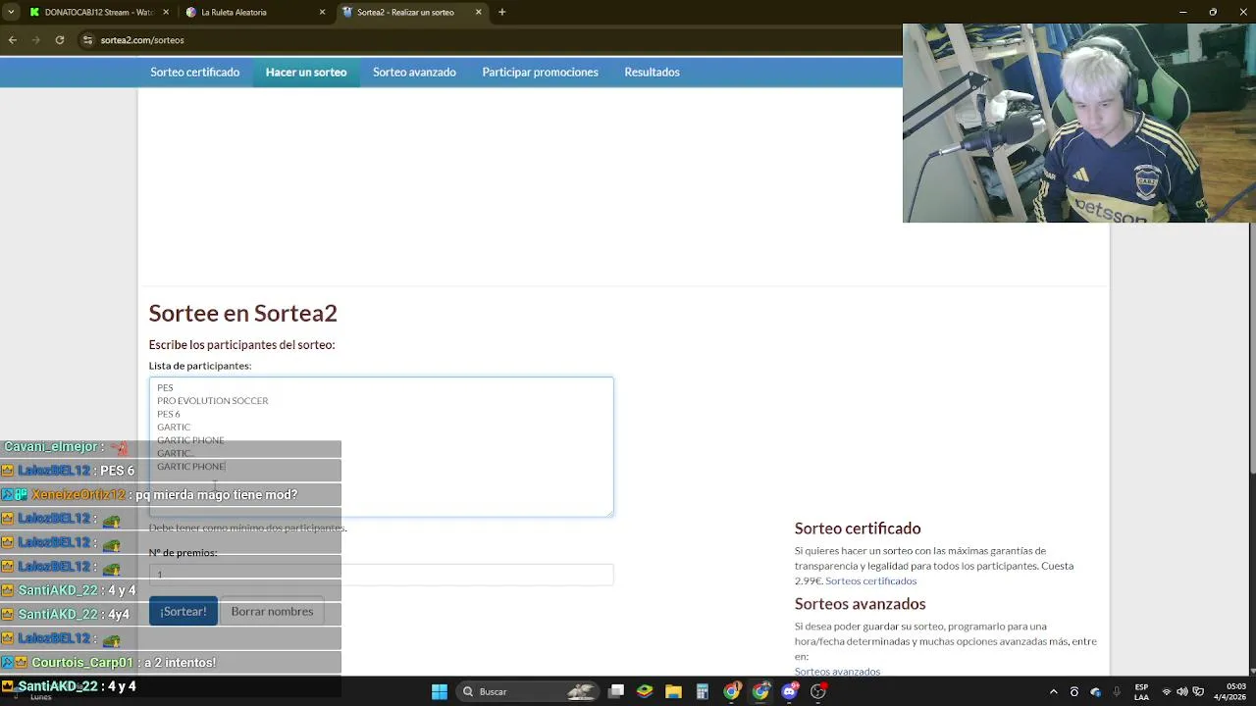This screenshot has height=706, width=1256.
Task: Open Hacer un sorteo menu item
Action: [x=306, y=72]
